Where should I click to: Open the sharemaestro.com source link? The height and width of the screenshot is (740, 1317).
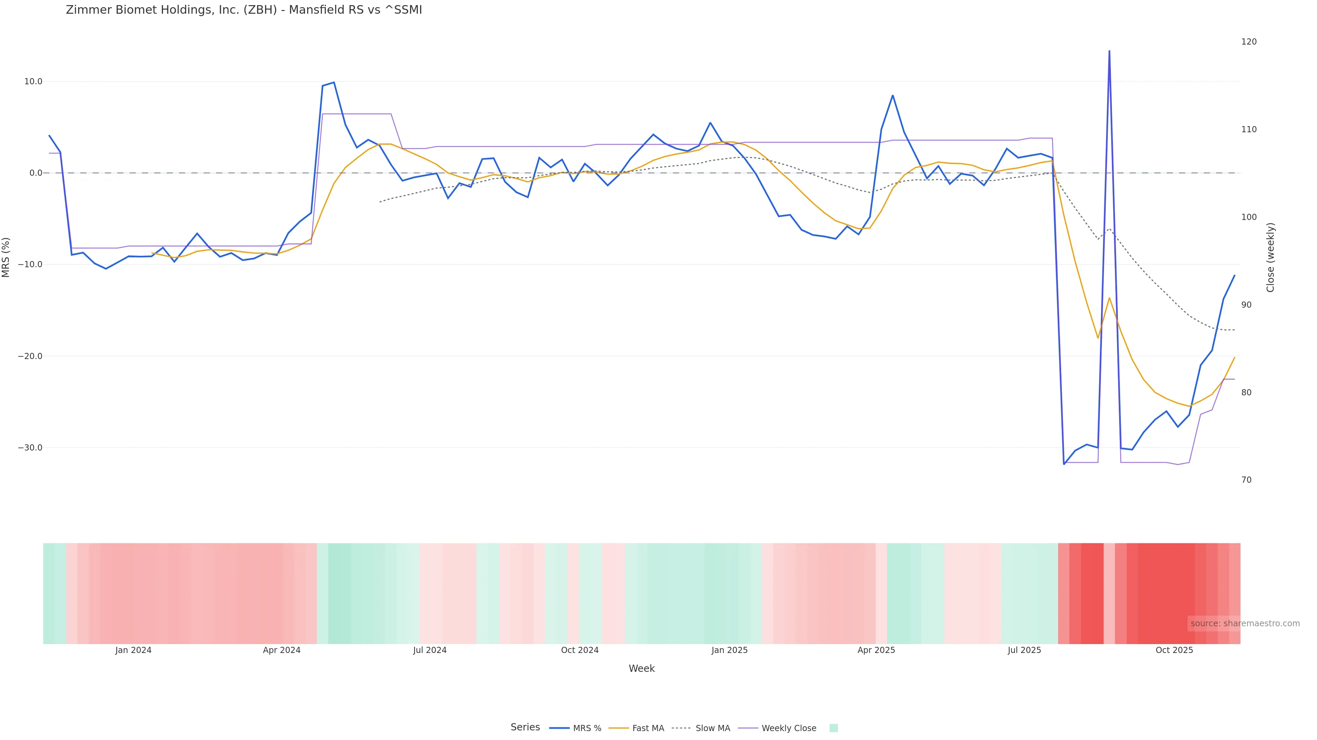pos(1244,624)
